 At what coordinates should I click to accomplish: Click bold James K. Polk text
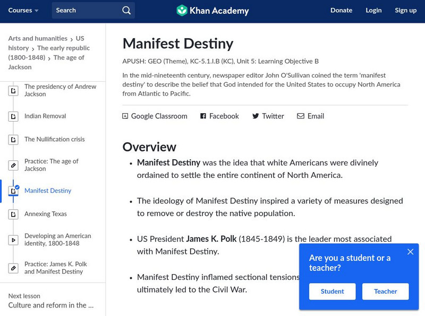(211, 239)
